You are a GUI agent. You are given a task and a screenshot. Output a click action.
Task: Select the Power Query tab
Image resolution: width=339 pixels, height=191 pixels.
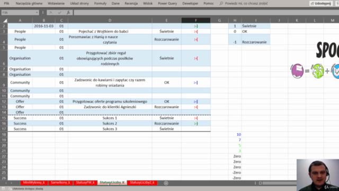tap(167, 4)
